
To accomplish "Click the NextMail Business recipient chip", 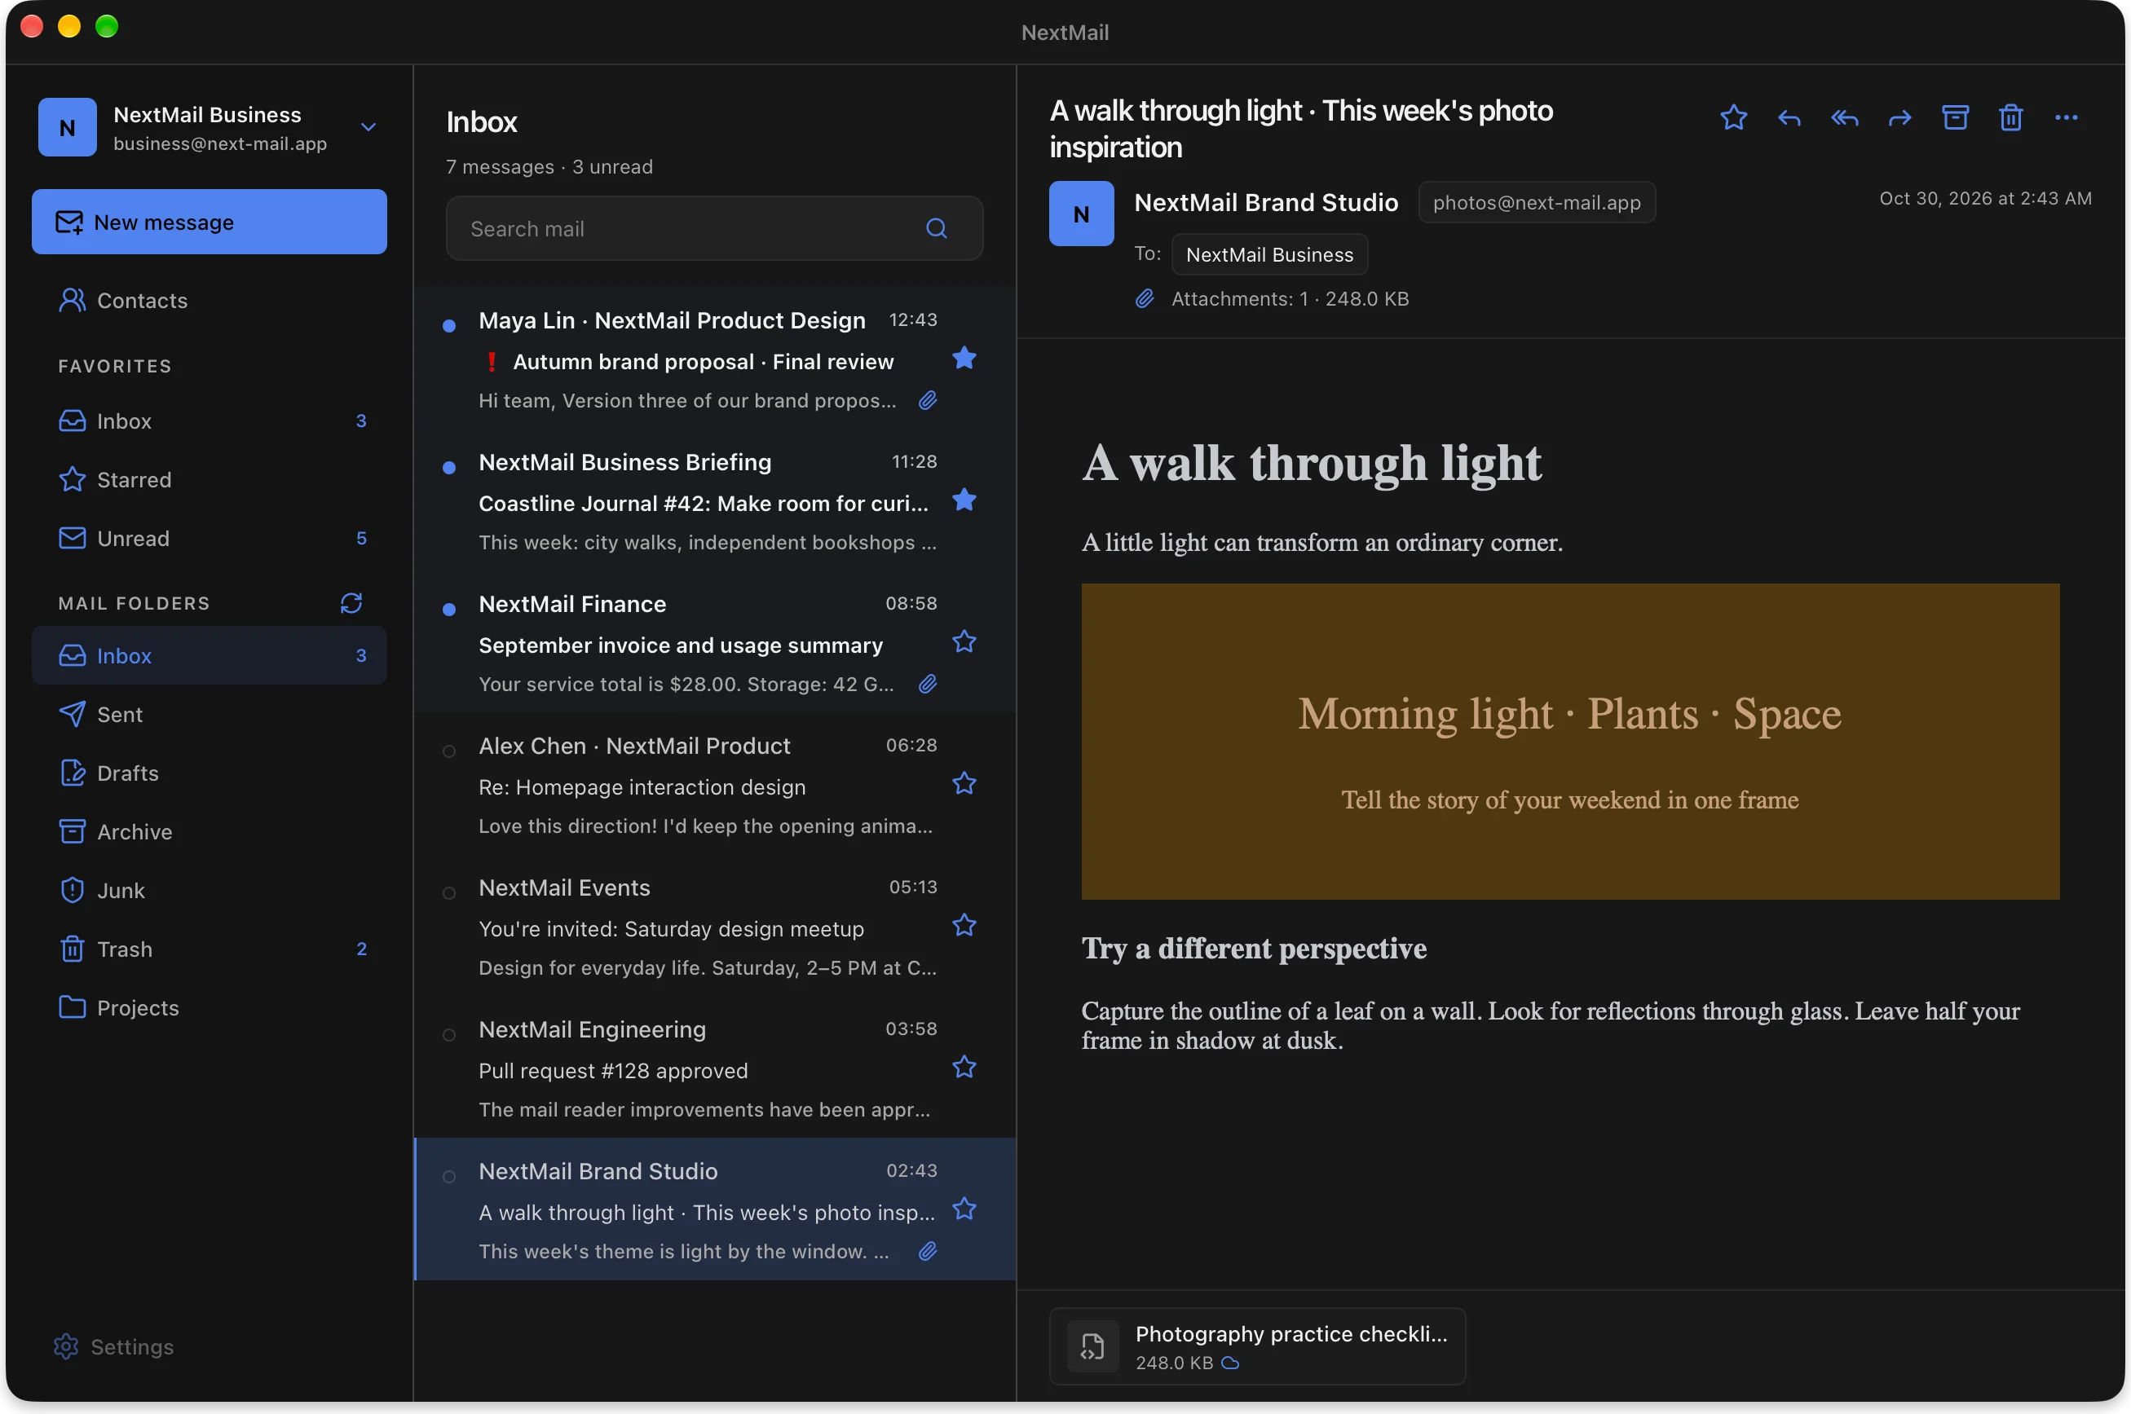I will coord(1268,254).
